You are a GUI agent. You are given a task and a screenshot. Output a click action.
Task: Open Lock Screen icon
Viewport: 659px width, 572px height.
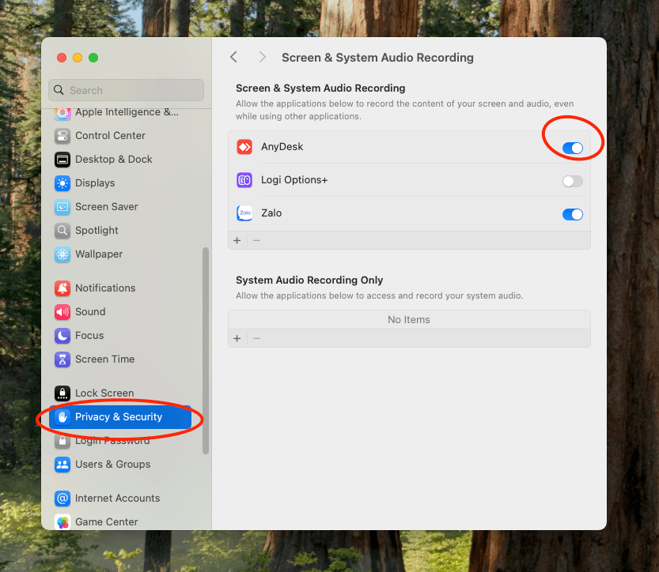(x=62, y=393)
